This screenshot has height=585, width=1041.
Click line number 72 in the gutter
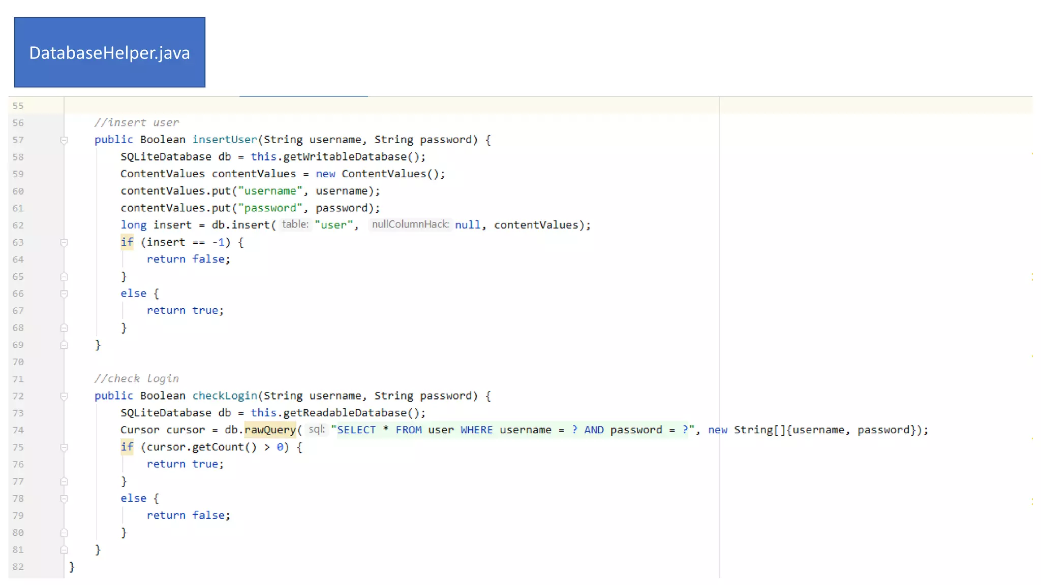tap(18, 396)
